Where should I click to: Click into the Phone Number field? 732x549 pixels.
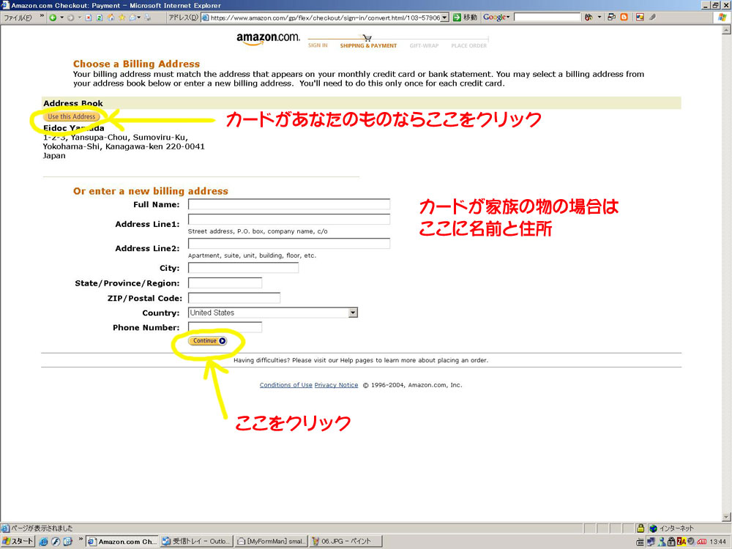225,327
